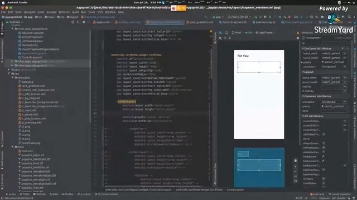Click the make project hammer icon
The height and width of the screenshot is (200, 357).
pos(206,17)
